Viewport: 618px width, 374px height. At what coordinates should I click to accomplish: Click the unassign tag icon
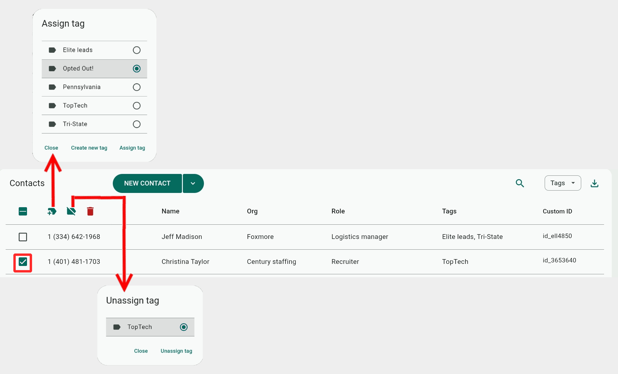click(71, 211)
